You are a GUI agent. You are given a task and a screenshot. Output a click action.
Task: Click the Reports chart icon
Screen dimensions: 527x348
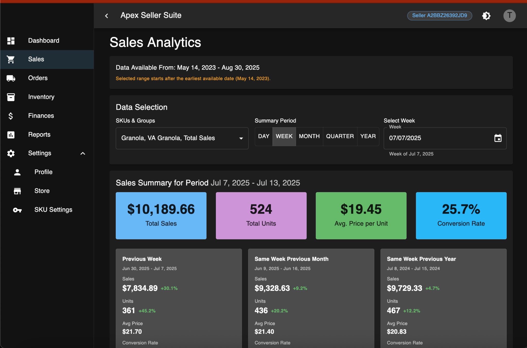pos(11,135)
